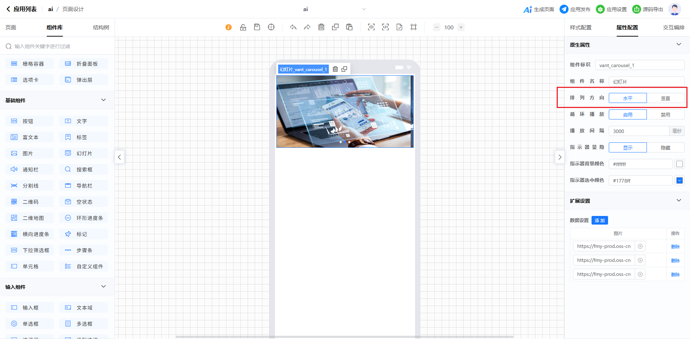Click the 应用发布 button
Image resolution: width=690 pixels, height=339 pixels.
point(575,9)
